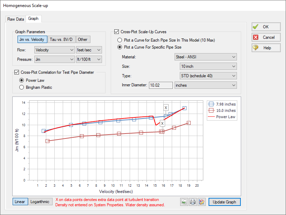Screen dimensions: 286x215
Task: Click the upper X turbulent transition marker
Action: [x=166, y=108]
